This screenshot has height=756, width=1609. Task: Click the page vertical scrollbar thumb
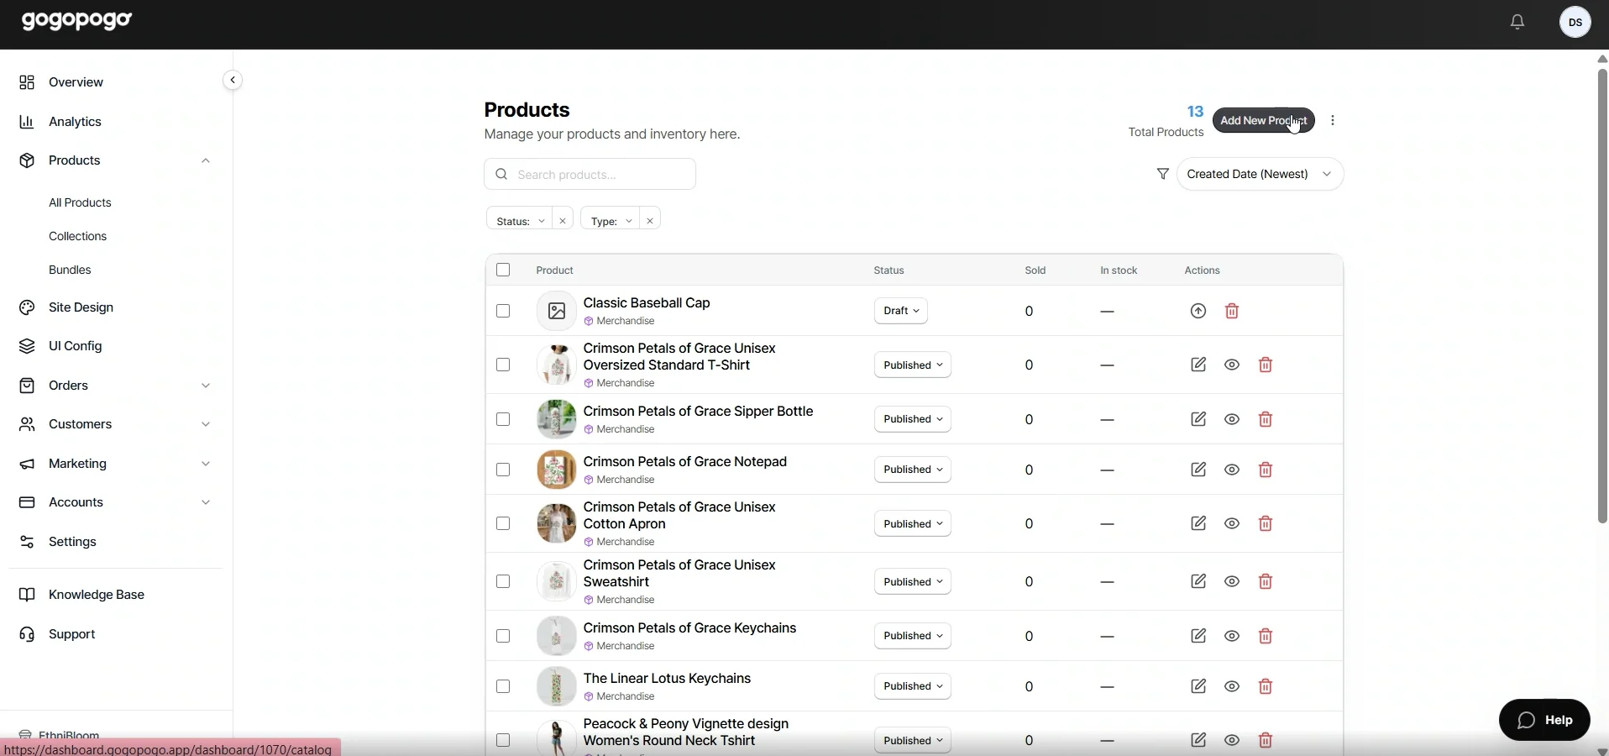(1602, 296)
